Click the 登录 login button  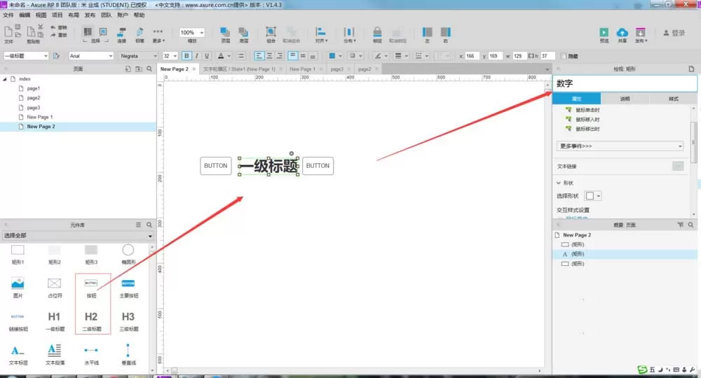(x=674, y=33)
